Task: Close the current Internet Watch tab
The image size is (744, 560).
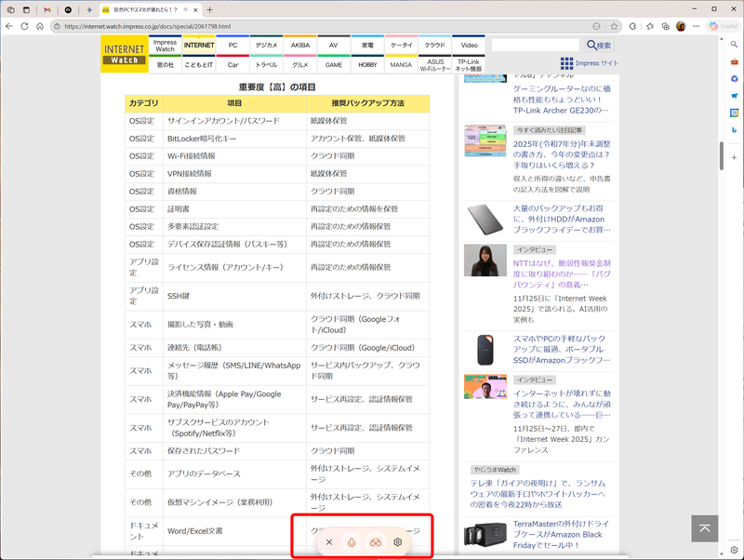Action: tap(195, 9)
